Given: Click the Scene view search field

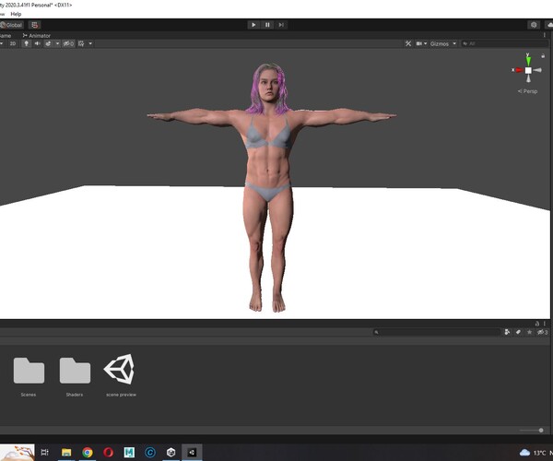Looking at the screenshot, I should (x=505, y=43).
